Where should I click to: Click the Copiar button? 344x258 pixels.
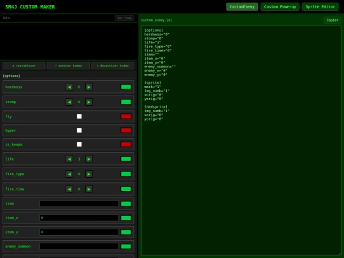[x=333, y=20]
